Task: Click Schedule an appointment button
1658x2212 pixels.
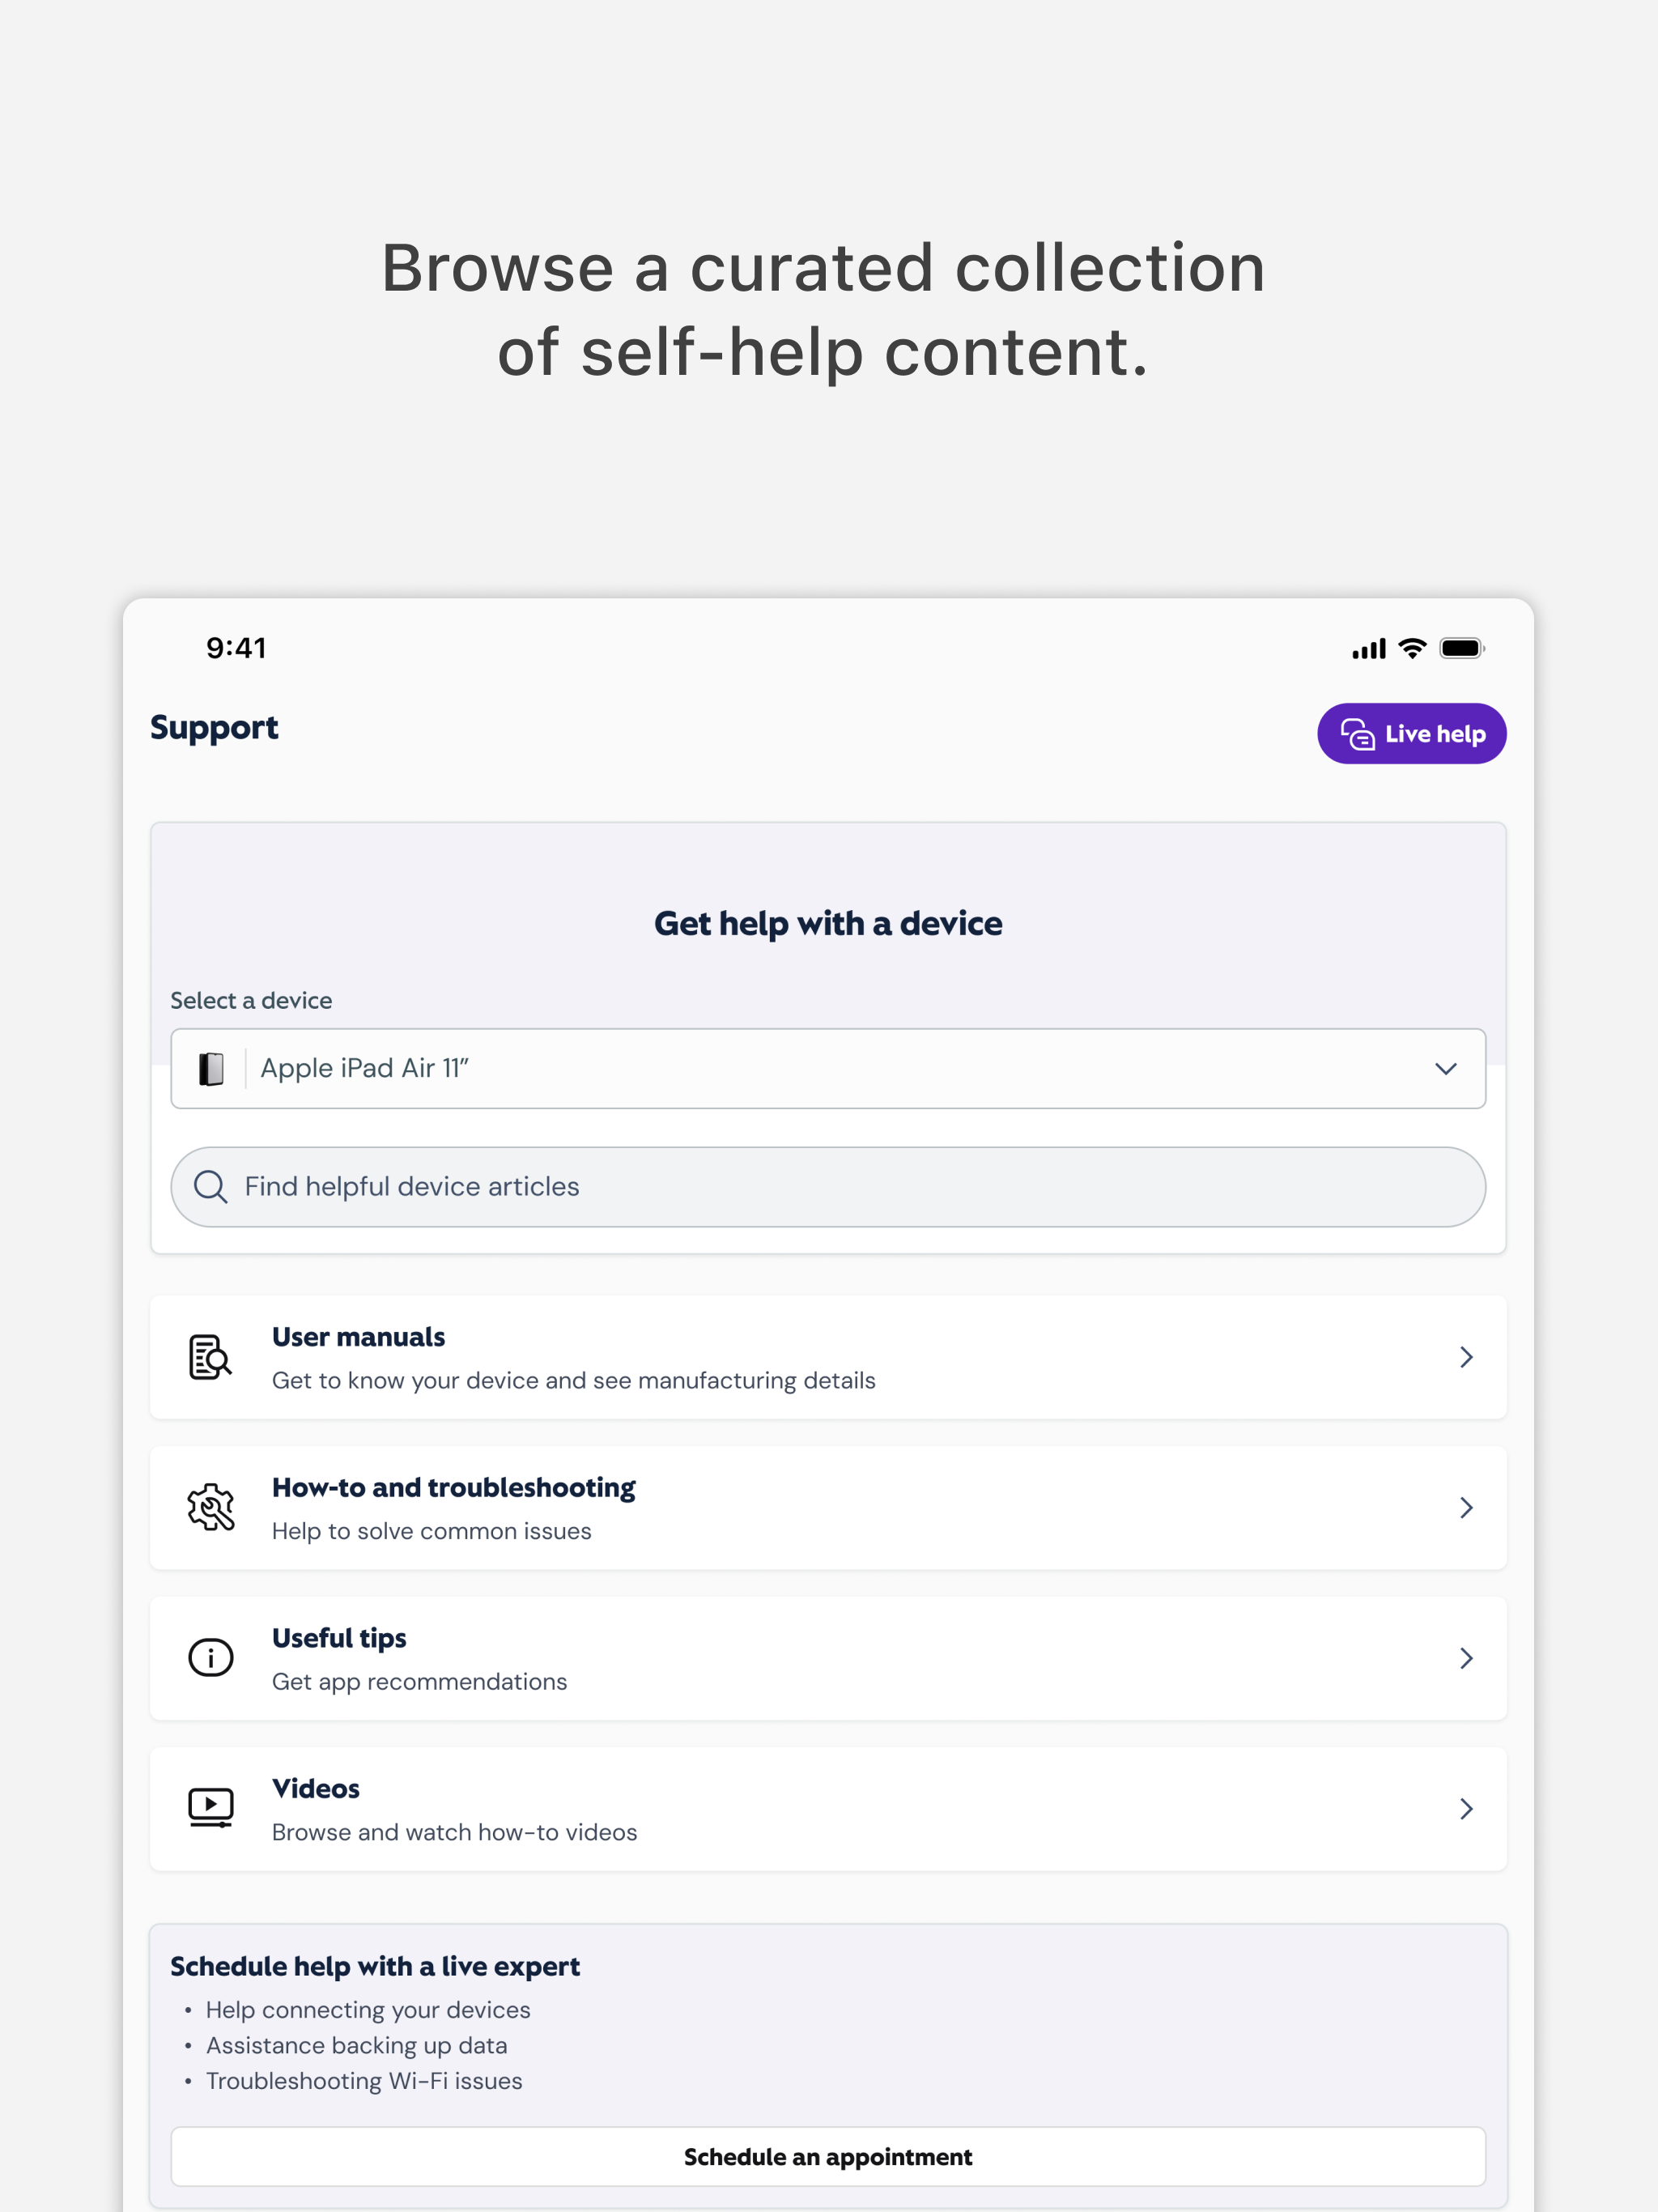Action: pos(828,2157)
